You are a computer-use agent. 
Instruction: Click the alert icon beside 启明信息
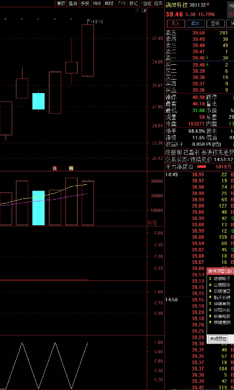pos(210,291)
